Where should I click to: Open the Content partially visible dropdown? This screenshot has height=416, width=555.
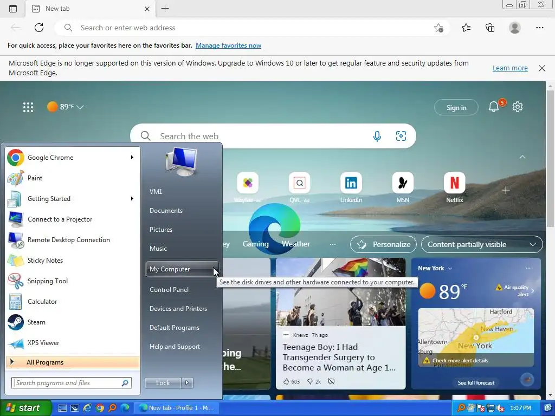(x=482, y=244)
